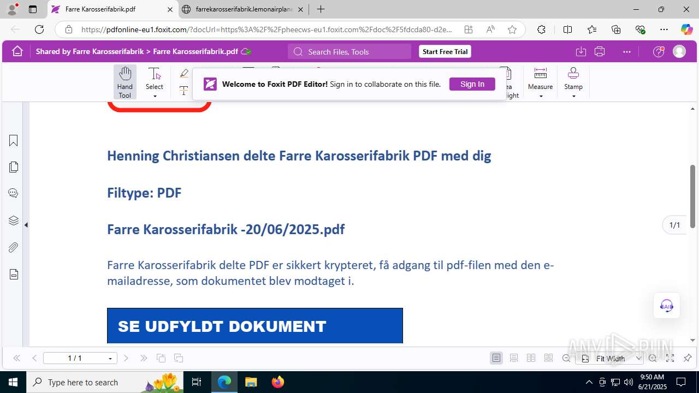This screenshot has height=393, width=699.
Task: Open browser Extensions menu
Action: [541, 29]
